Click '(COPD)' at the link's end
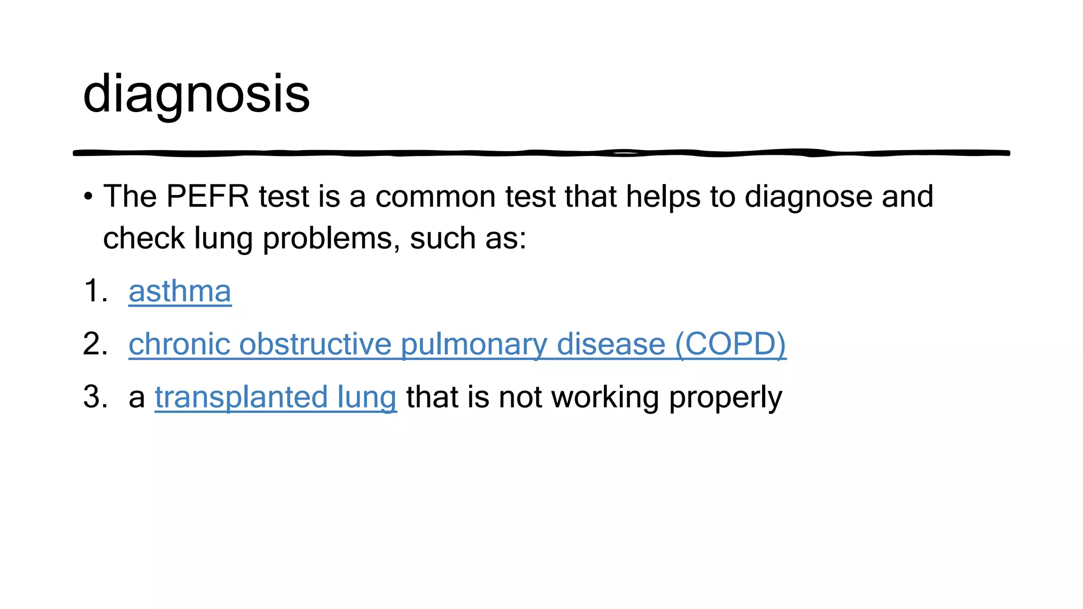This screenshot has height=609, width=1083. coord(731,345)
